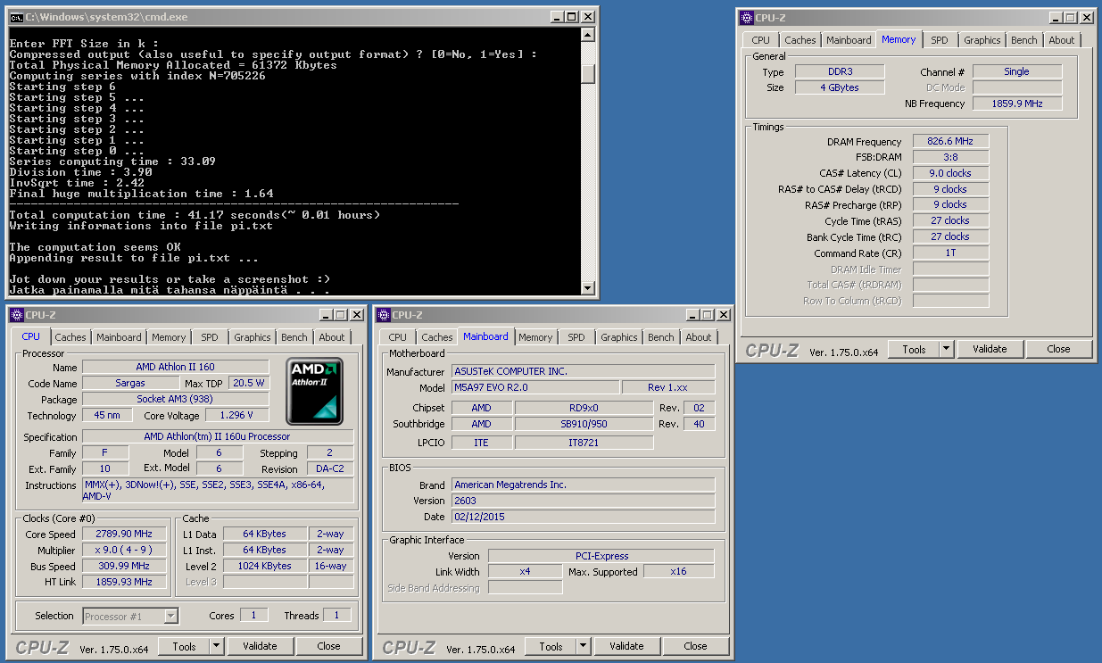The width and height of the screenshot is (1102, 663).
Task: Click Core Voltage value 1.296 V
Action: (236, 415)
